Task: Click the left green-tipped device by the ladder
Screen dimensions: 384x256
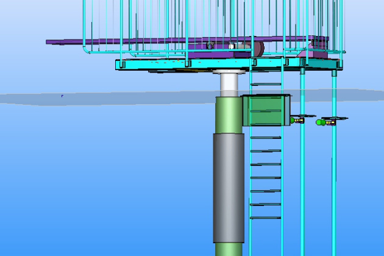Action: pos(299,119)
